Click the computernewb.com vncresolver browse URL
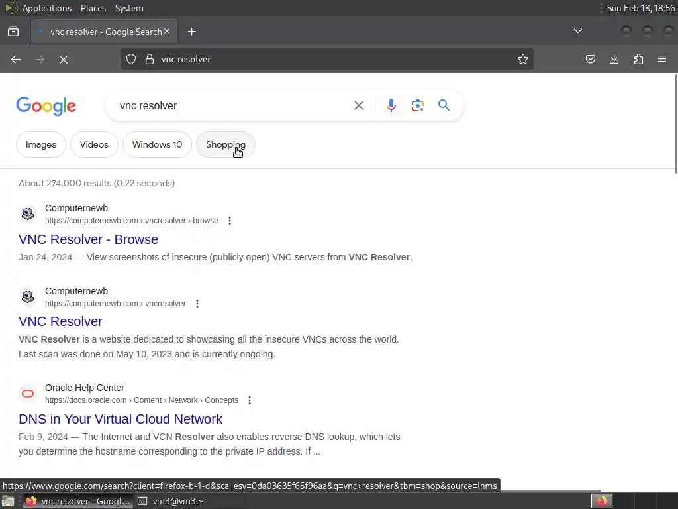This screenshot has width=678, height=509. (x=132, y=221)
